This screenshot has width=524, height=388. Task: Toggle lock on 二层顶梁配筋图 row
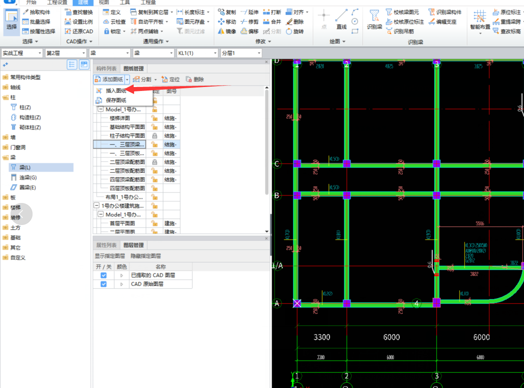click(x=154, y=162)
